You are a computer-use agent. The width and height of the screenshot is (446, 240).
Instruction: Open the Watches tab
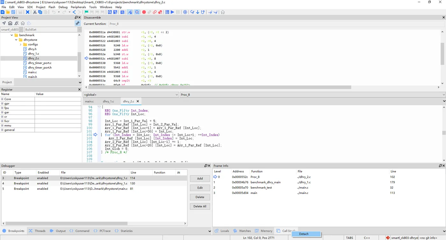pyautogui.click(x=242, y=231)
